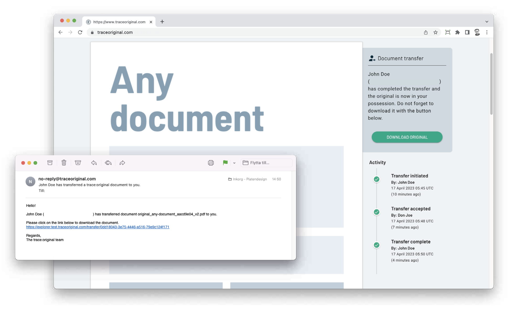Open the browser extensions puzzle icon

tap(457, 32)
